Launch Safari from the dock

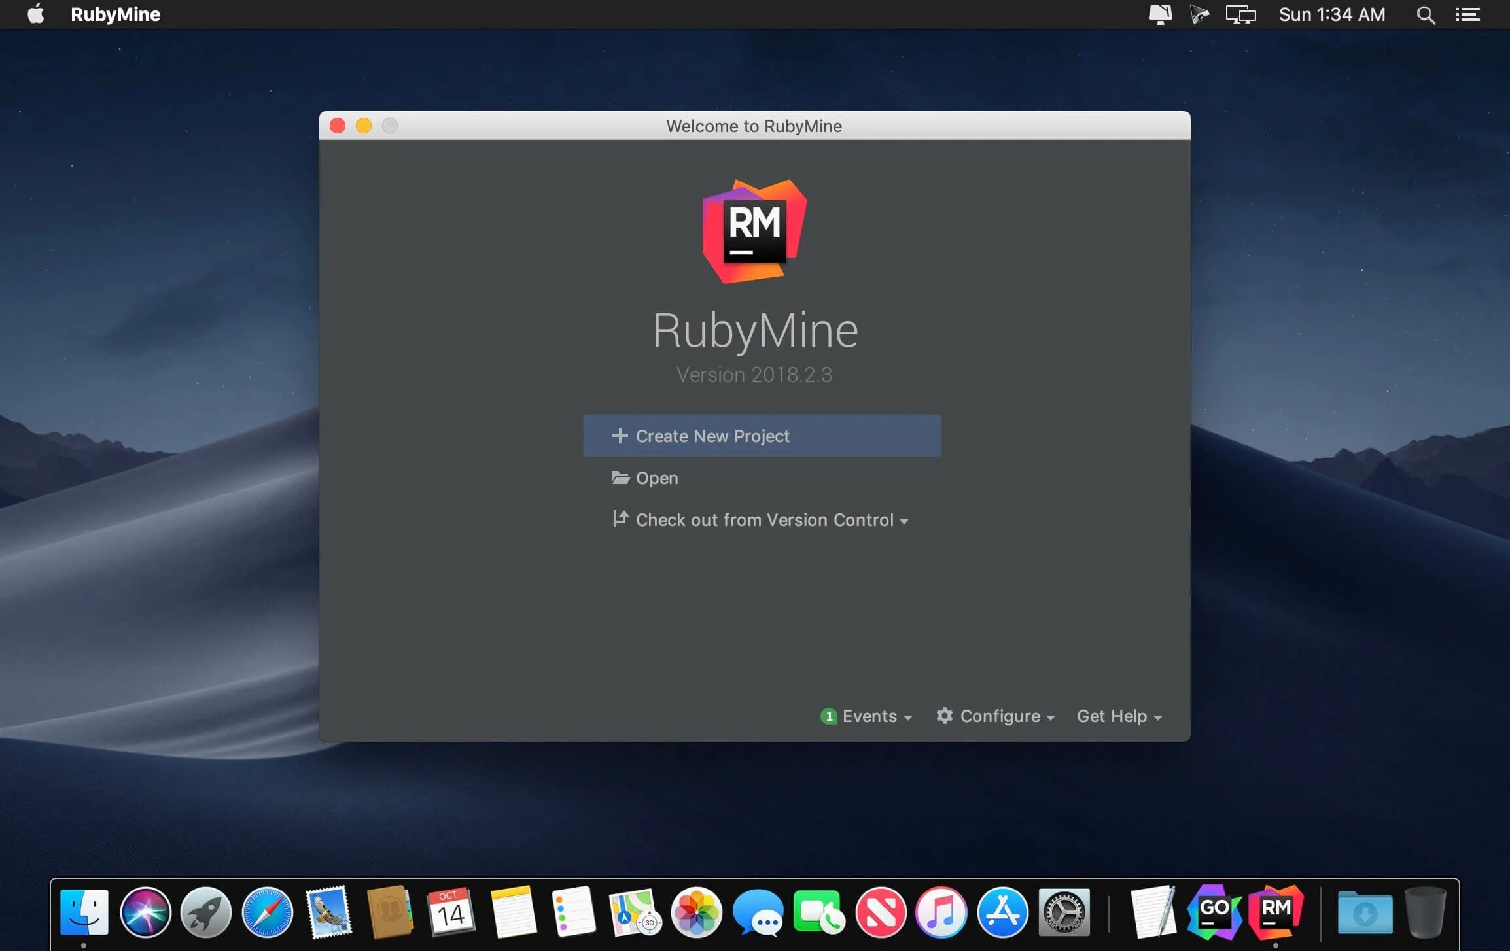[x=267, y=912]
